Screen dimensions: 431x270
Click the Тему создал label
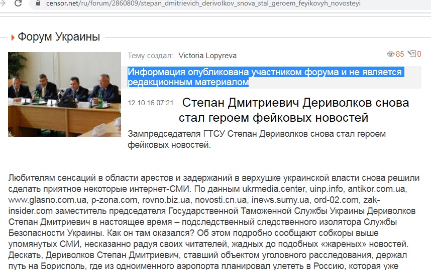151,56
